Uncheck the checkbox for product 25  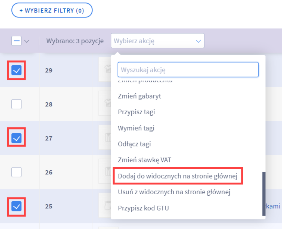point(17,206)
